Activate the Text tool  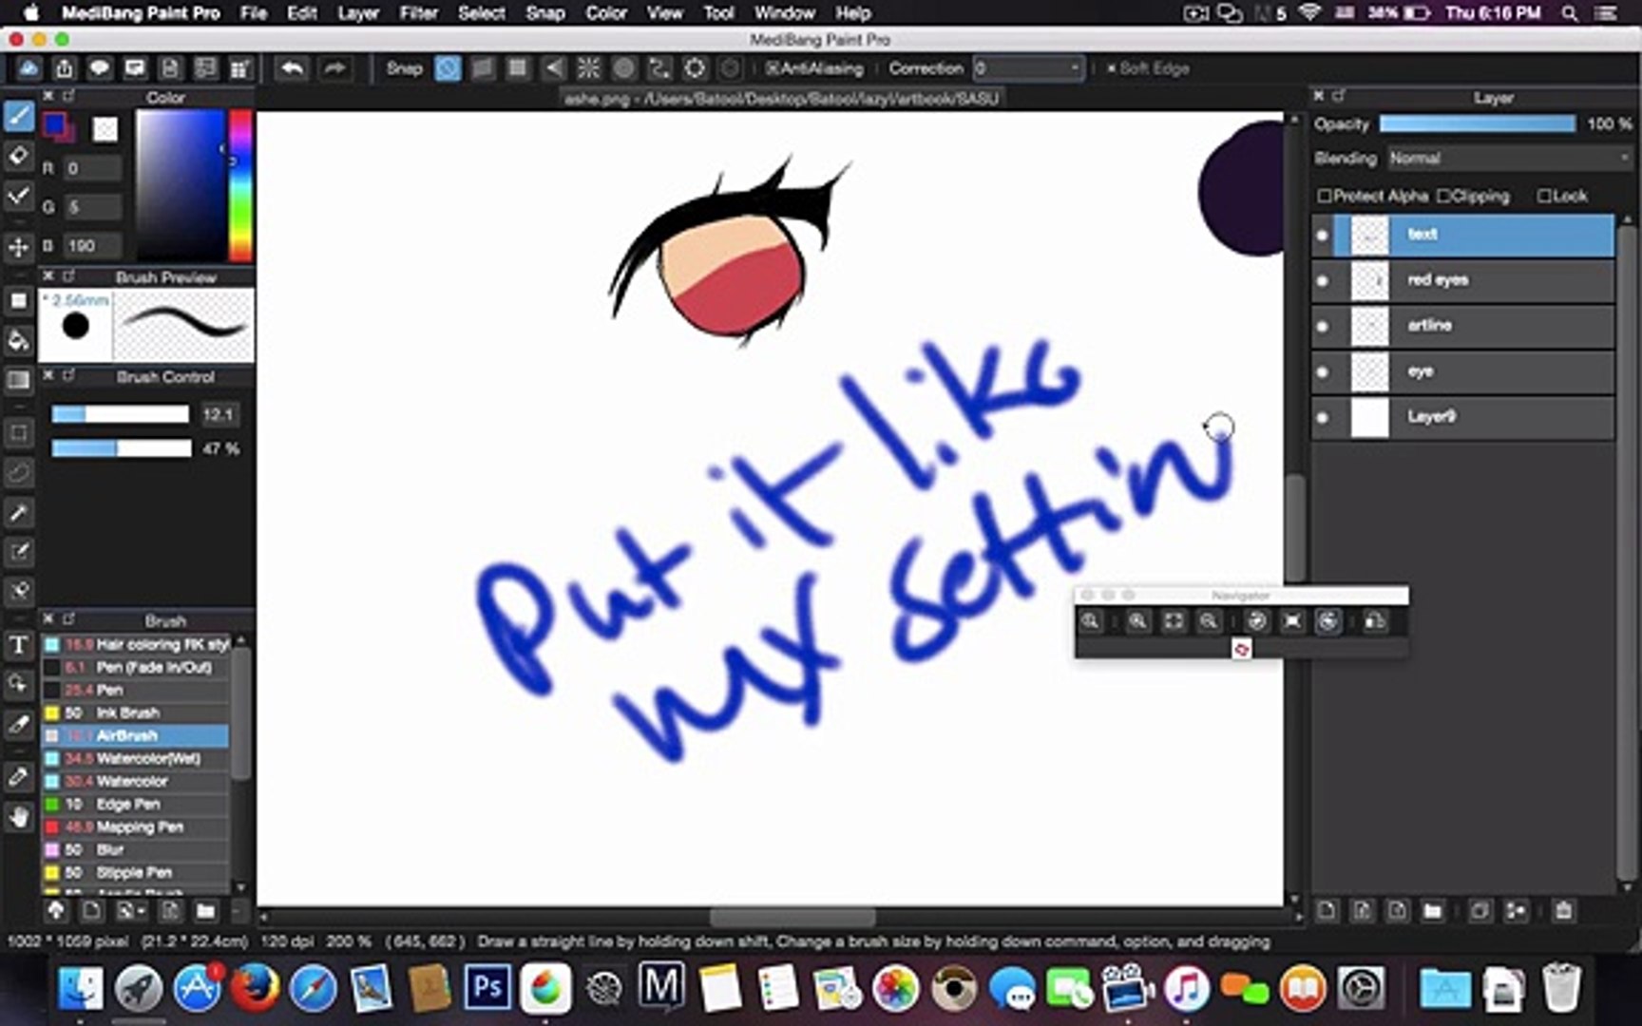pos(18,646)
